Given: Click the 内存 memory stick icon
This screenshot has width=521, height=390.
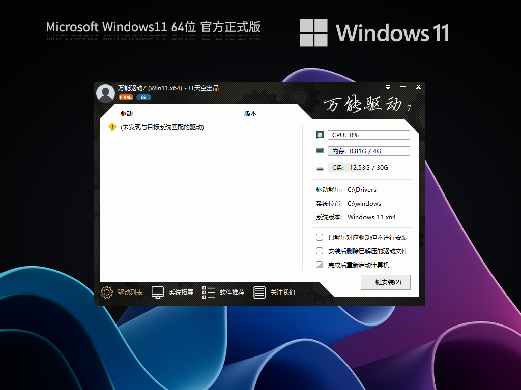Looking at the screenshot, I should (x=320, y=150).
